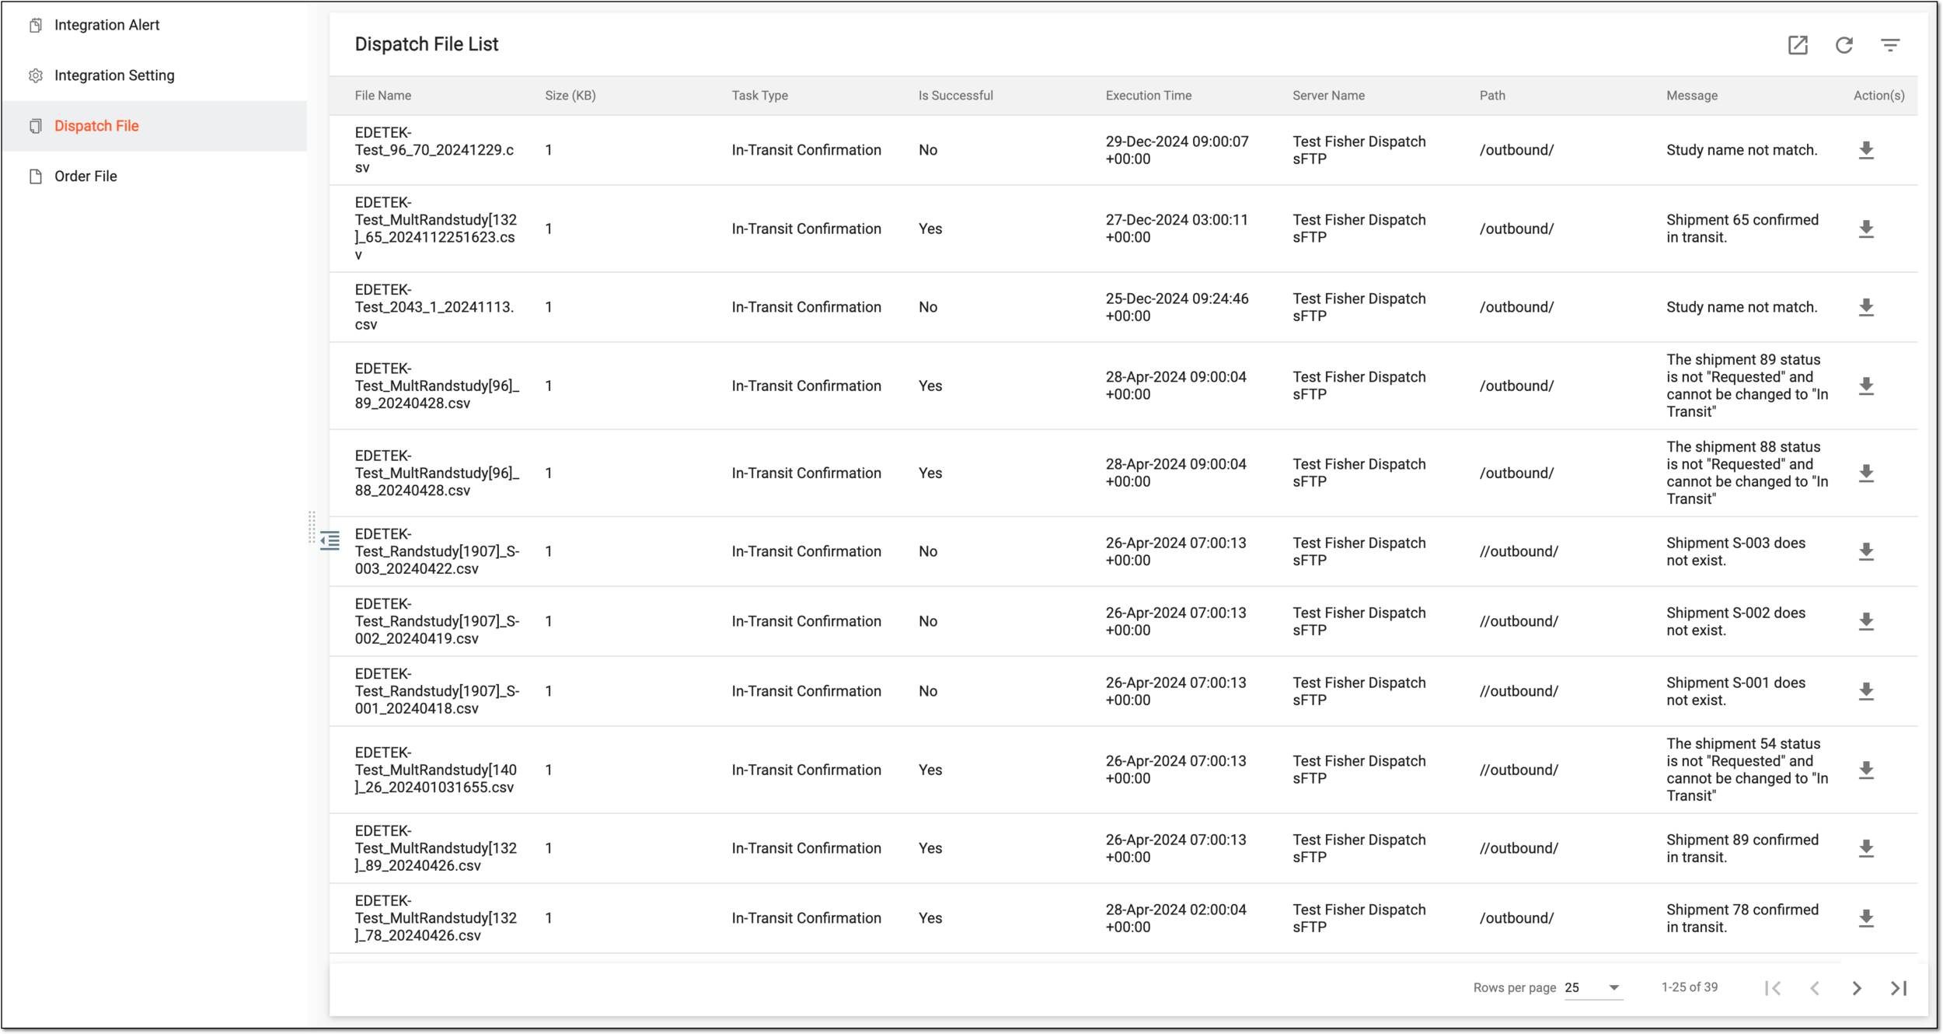Open Order File in sidebar

point(85,176)
